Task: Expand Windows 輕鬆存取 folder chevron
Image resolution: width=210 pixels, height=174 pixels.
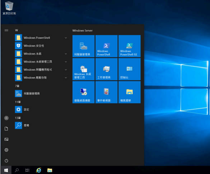Action: click(66, 77)
